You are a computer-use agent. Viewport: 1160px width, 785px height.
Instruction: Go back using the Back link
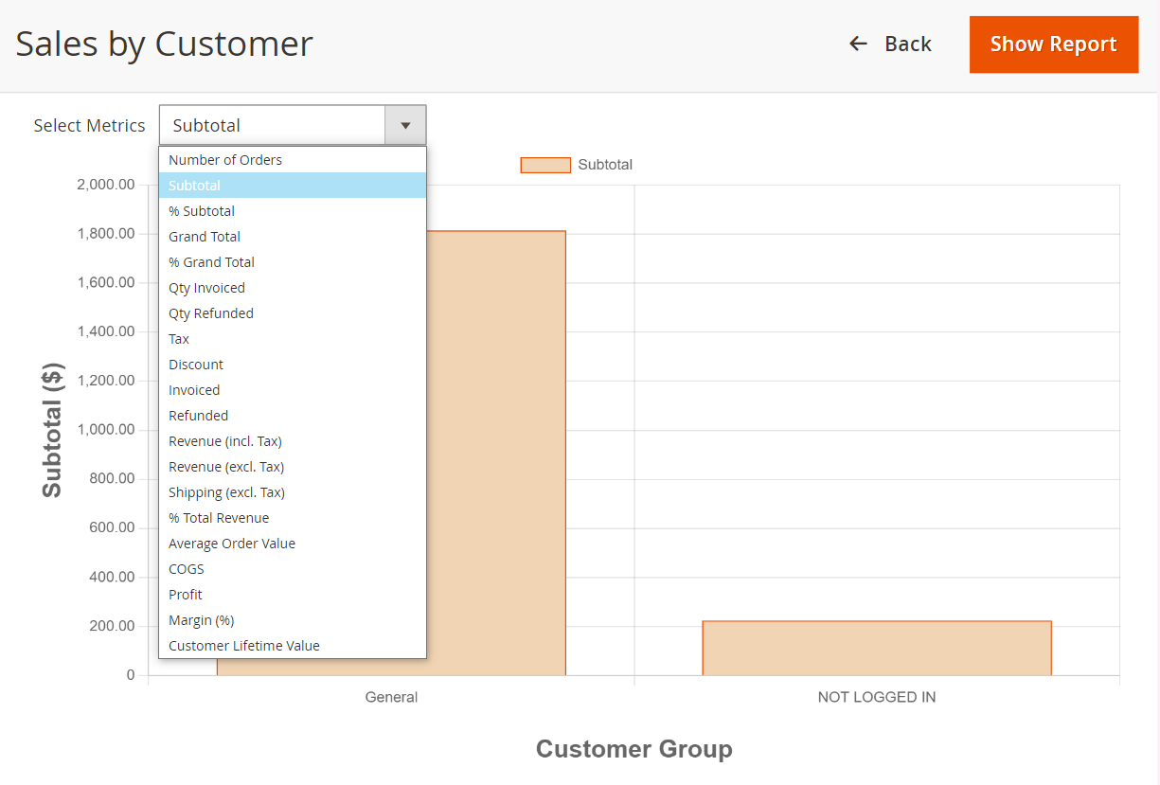tap(890, 45)
